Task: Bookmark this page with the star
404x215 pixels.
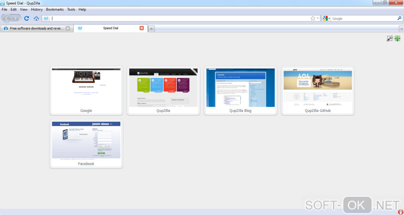Action: tap(313, 18)
